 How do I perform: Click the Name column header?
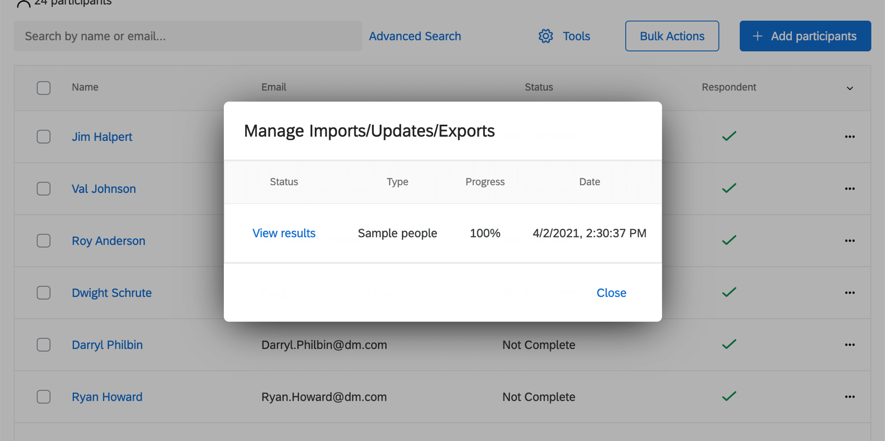point(85,87)
